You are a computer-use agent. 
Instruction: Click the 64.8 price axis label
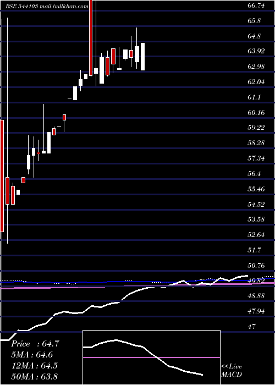(x=254, y=36)
